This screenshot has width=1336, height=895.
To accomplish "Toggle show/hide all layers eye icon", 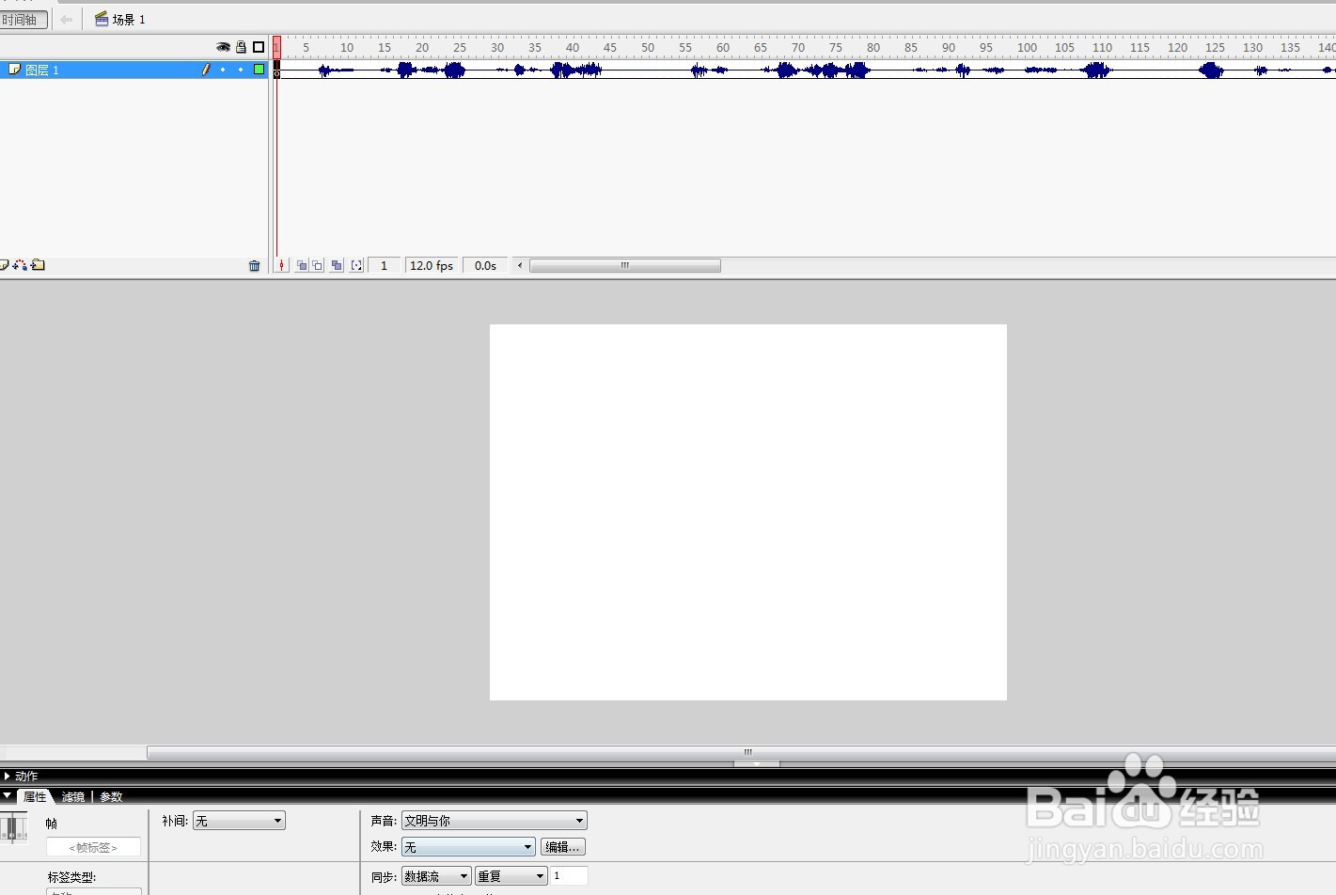I will click(223, 47).
